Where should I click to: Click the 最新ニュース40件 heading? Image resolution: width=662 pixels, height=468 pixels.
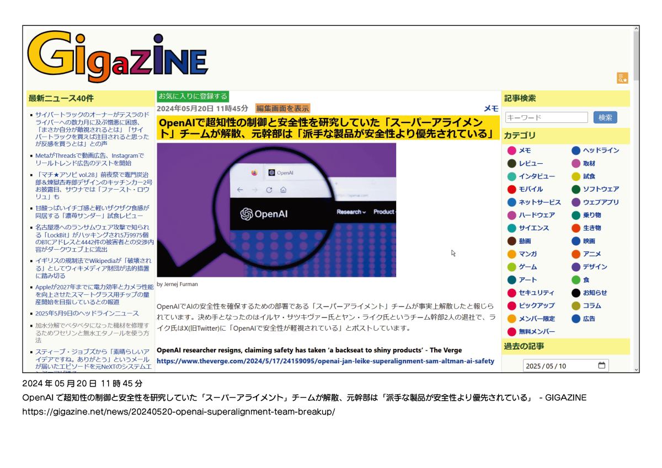click(x=61, y=99)
